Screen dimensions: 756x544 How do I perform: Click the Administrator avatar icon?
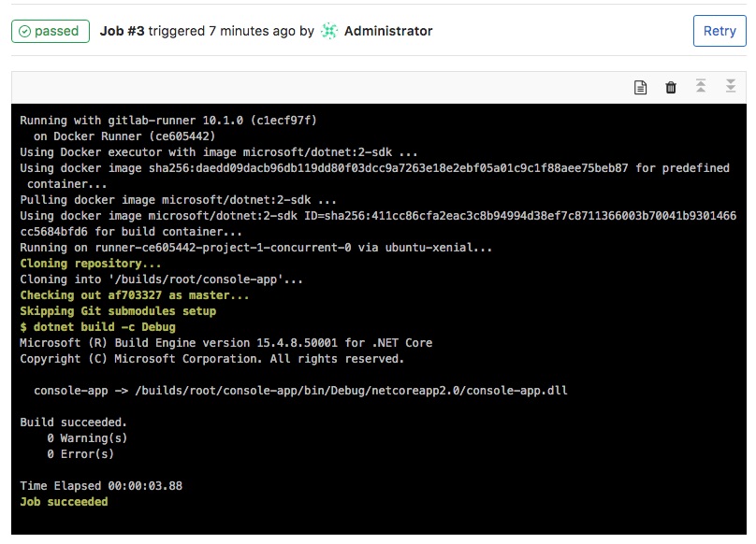[x=329, y=31]
